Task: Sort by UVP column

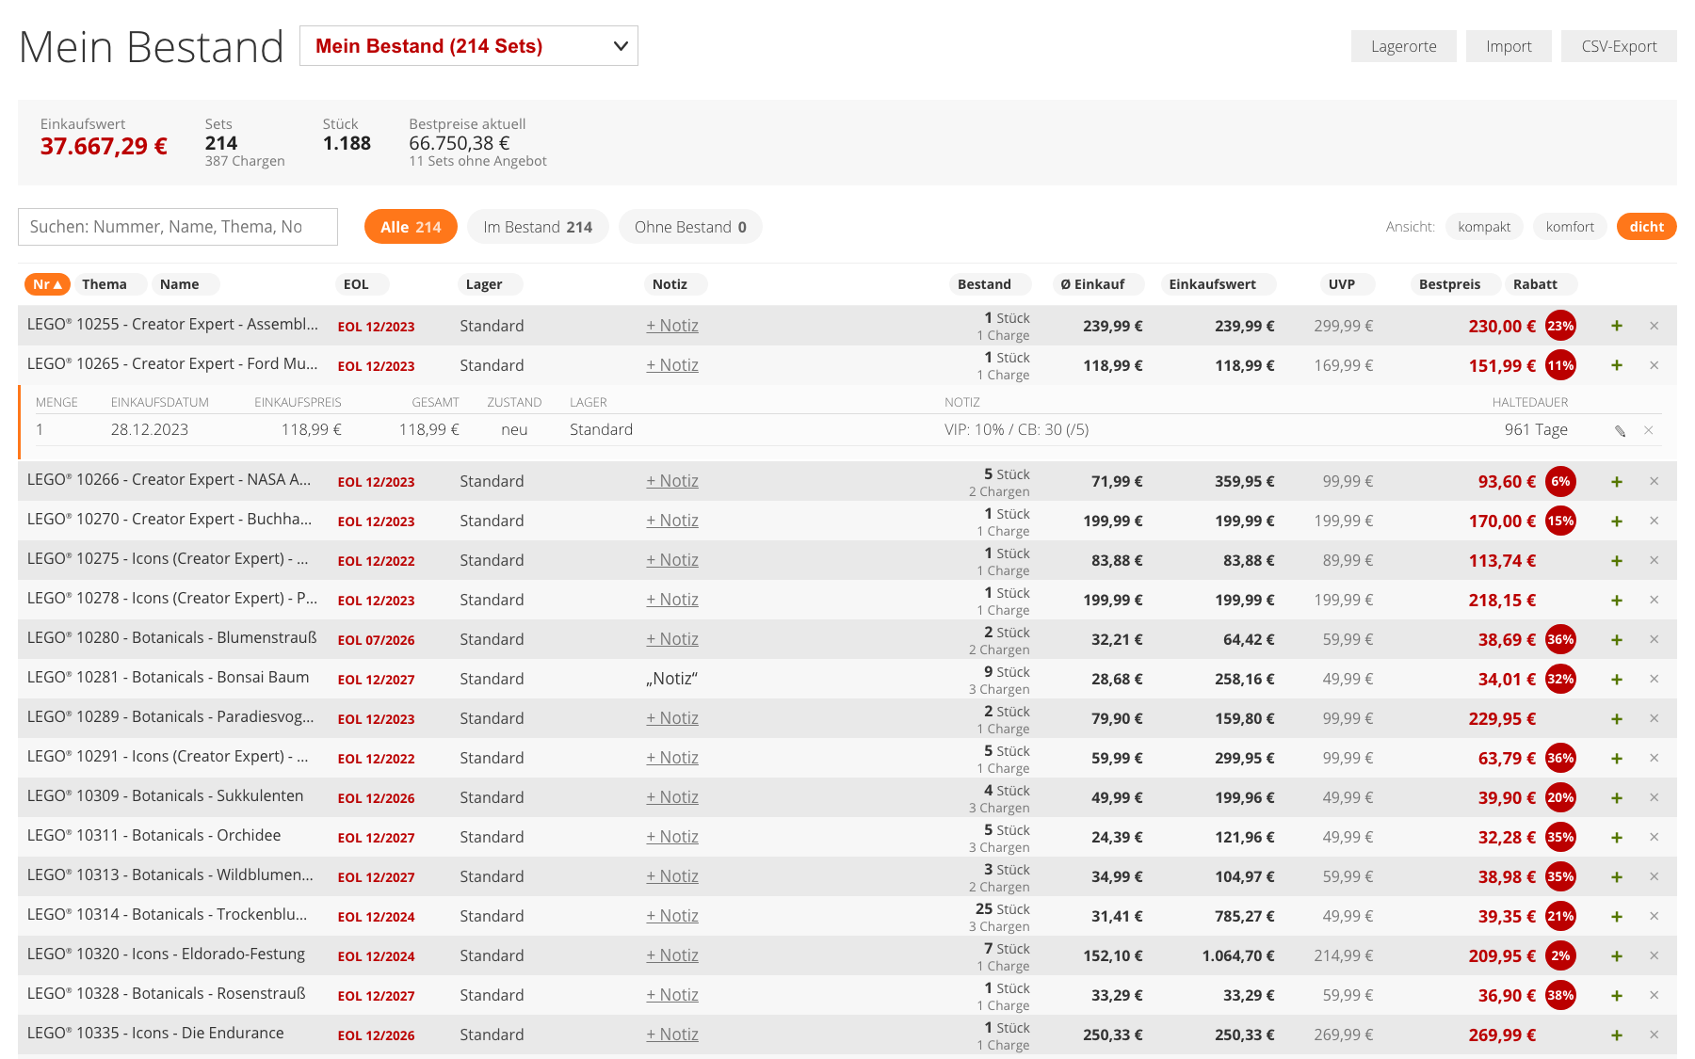Action: tap(1348, 284)
